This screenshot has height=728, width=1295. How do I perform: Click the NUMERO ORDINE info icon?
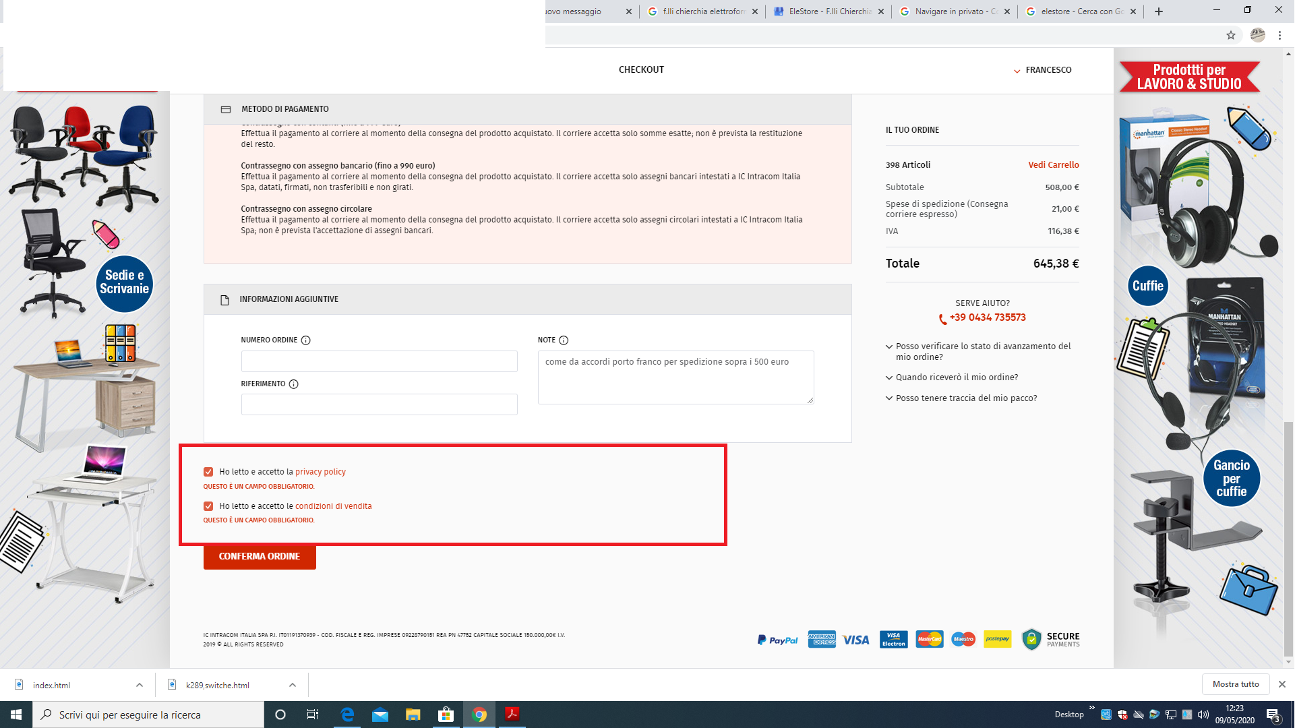pyautogui.click(x=305, y=340)
